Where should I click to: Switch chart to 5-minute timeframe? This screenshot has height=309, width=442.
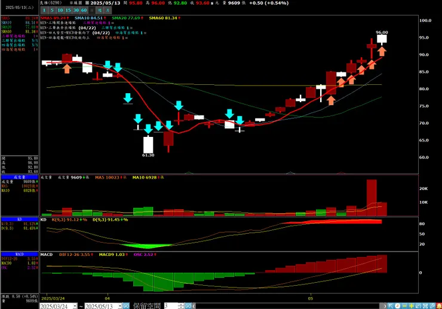(x=52, y=10)
